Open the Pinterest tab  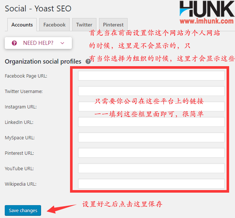tap(113, 25)
